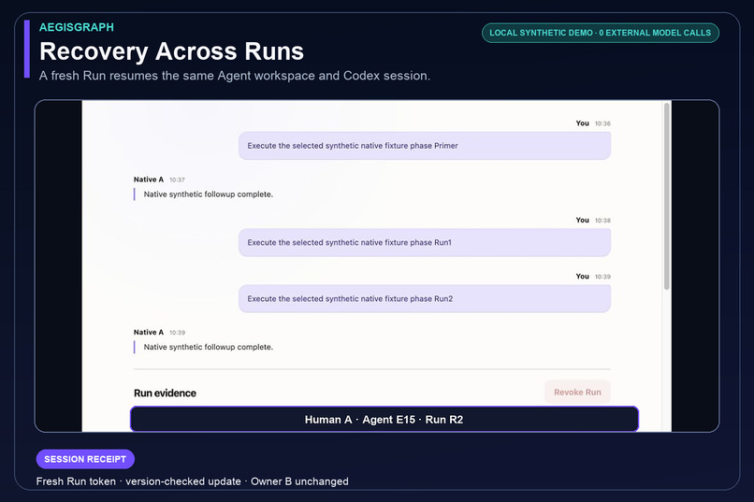Screen dimensions: 754x502
Task: Click the 'You' label at 10:39
Action: click(582, 276)
